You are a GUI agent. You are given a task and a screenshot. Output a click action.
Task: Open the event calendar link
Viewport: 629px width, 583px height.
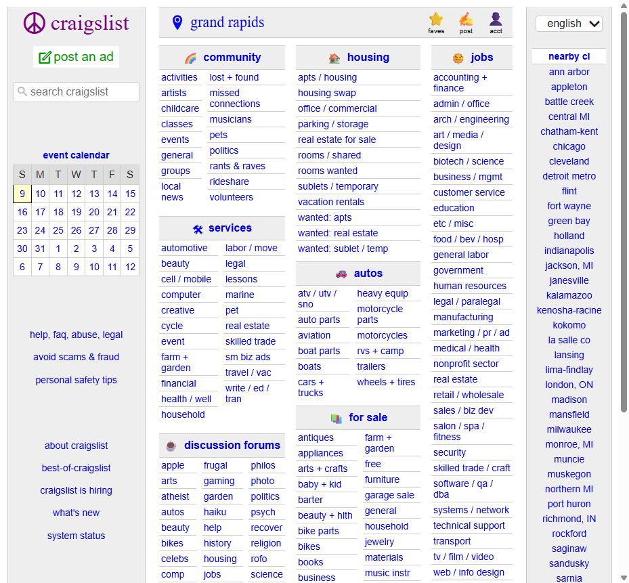point(77,155)
